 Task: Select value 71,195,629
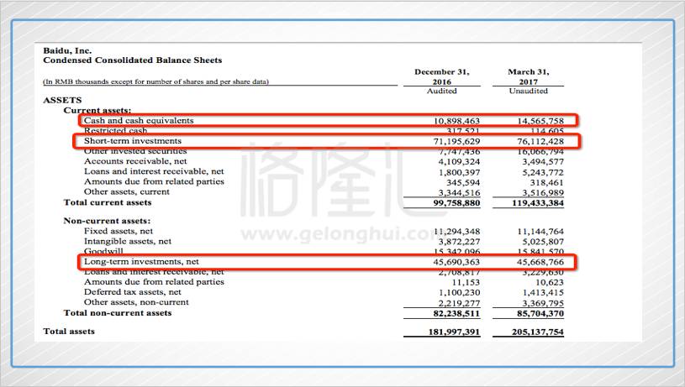point(456,141)
